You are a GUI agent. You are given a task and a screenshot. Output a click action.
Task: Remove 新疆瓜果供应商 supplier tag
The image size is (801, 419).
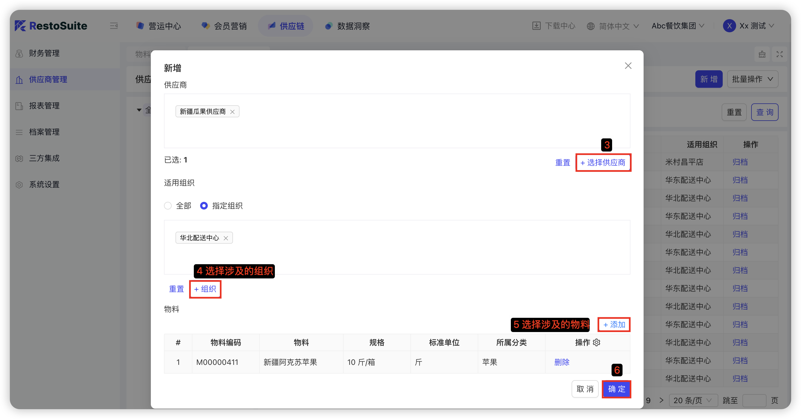(x=232, y=112)
